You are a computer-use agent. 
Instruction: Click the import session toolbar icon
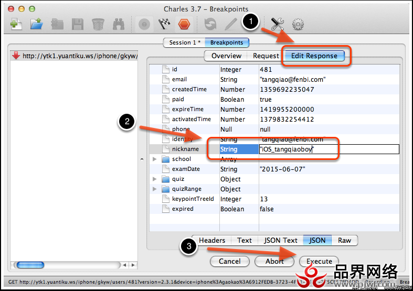57,25
